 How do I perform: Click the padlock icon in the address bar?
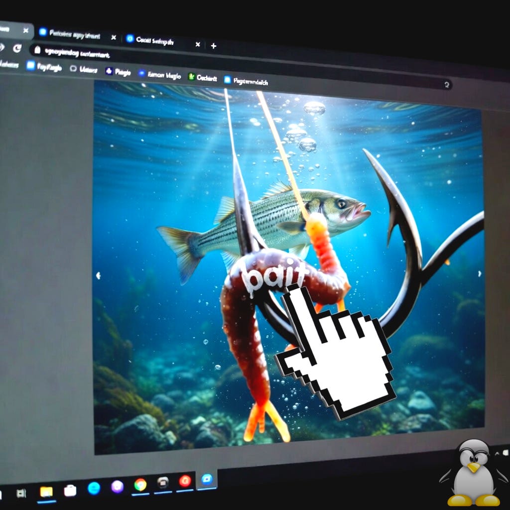(x=37, y=50)
